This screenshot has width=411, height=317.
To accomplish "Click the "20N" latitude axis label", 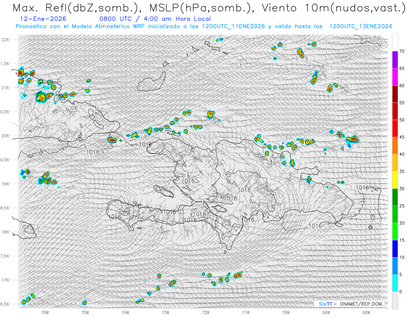I will tap(5, 136).
